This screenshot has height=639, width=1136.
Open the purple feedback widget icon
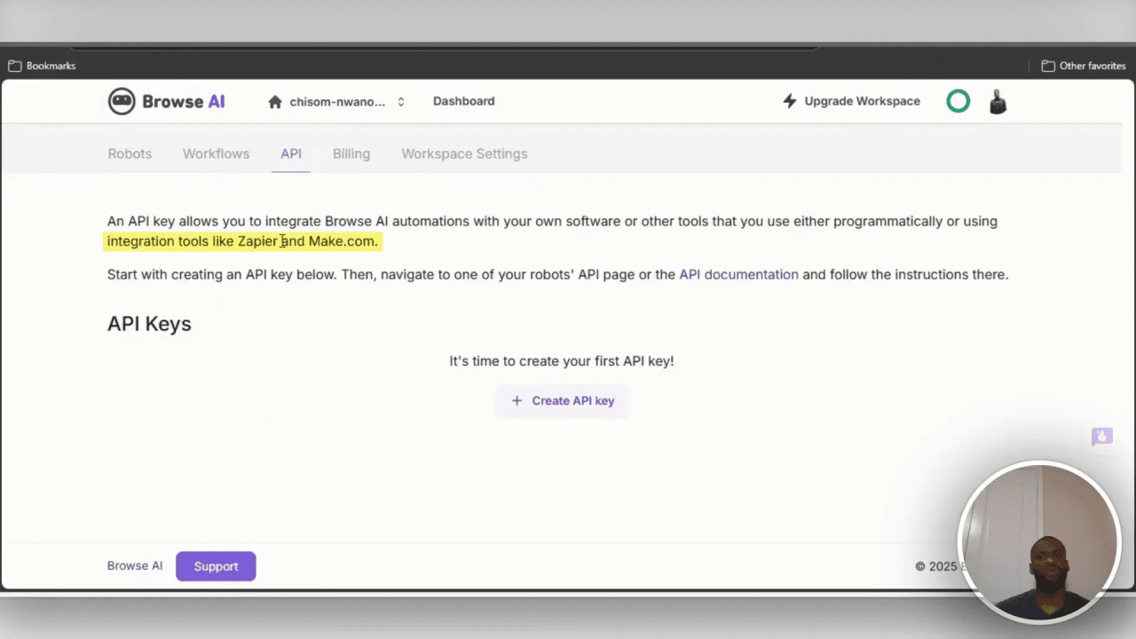[x=1101, y=436]
